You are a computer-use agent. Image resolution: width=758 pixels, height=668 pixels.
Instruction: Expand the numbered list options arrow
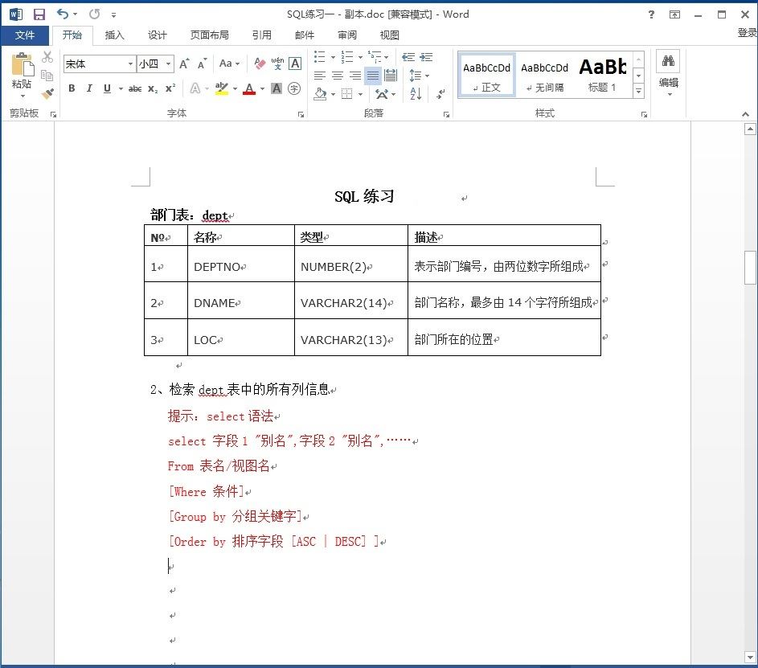pos(360,58)
